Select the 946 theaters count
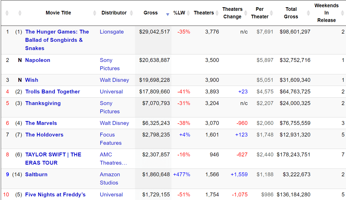This screenshot has width=346, height=200. pyautogui.click(x=214, y=155)
